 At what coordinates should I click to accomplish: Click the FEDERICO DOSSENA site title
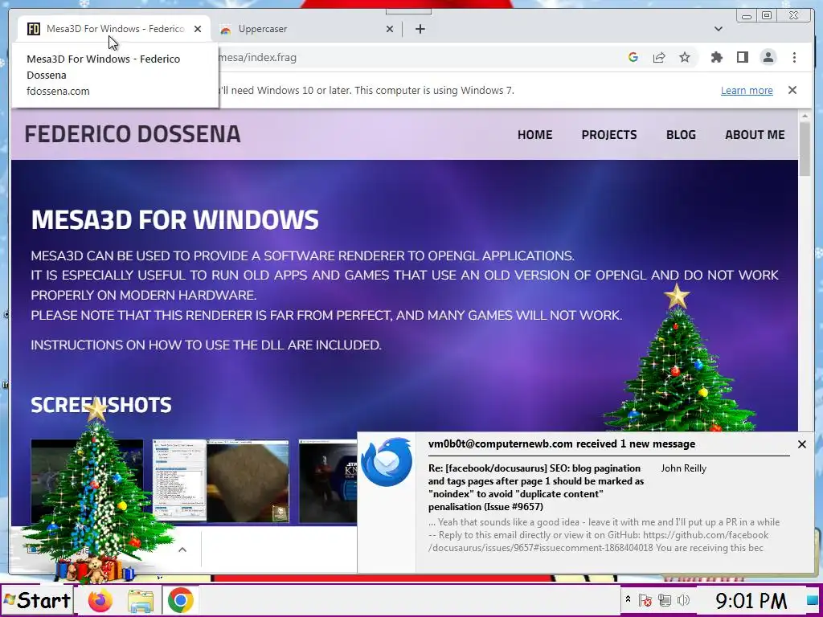(133, 134)
